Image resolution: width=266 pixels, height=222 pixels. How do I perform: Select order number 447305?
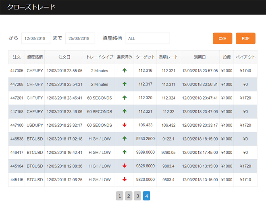17,71
